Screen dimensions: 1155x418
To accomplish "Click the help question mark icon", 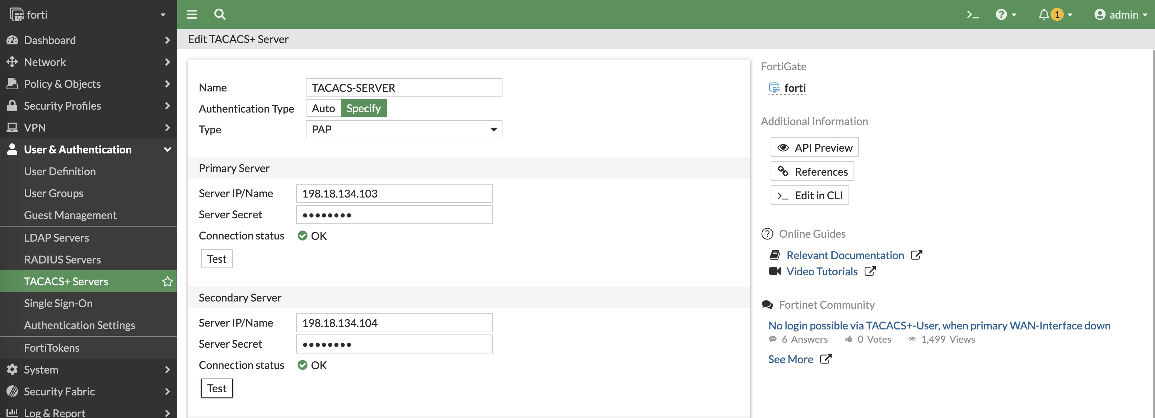I will [x=1001, y=14].
